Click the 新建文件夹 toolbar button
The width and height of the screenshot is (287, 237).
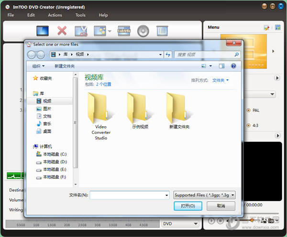click(65, 66)
